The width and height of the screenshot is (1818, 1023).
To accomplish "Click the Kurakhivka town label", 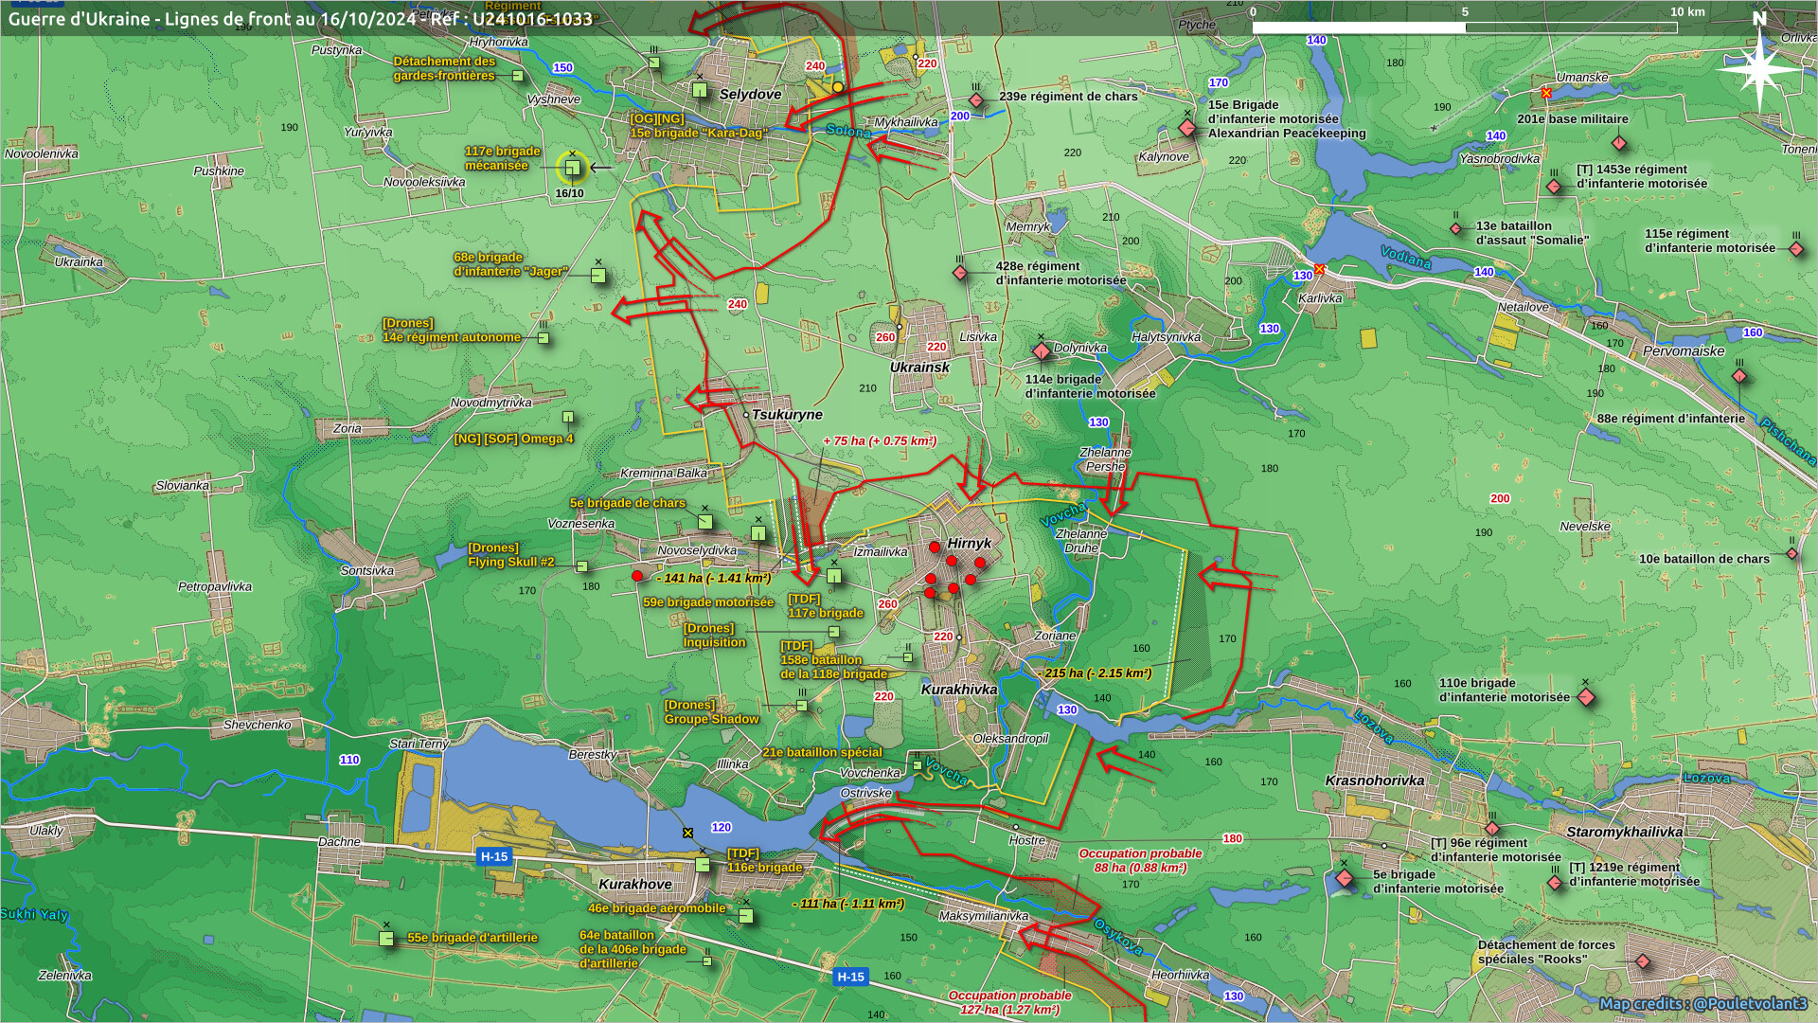I will coord(958,690).
